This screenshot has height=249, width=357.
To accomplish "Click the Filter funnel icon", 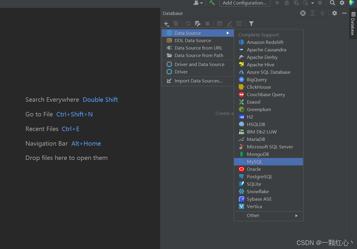I will click(x=251, y=24).
